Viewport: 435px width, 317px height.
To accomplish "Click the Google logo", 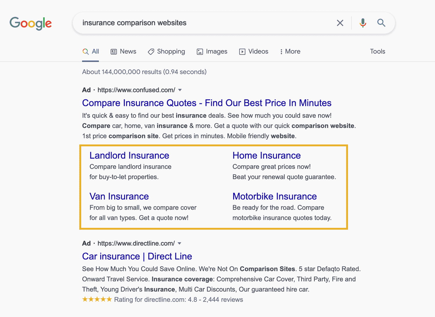I will (30, 23).
